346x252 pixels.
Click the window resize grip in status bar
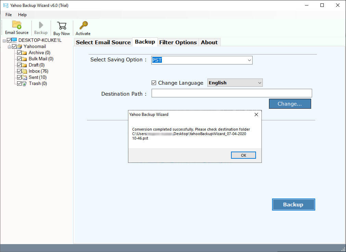point(343,249)
